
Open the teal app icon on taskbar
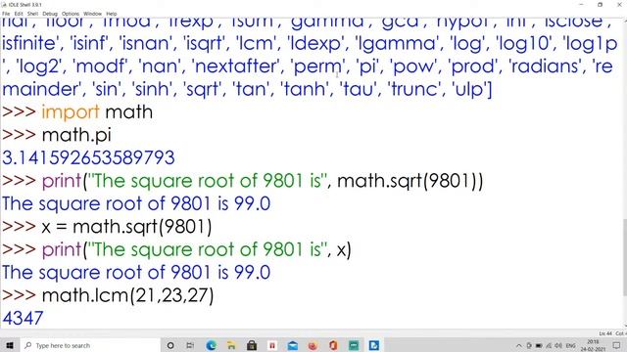(354, 345)
